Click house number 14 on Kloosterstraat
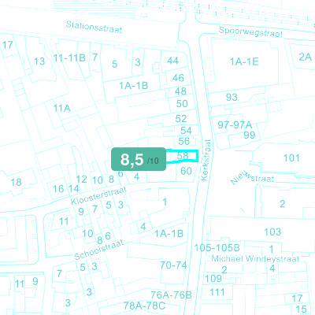 [x=74, y=188]
